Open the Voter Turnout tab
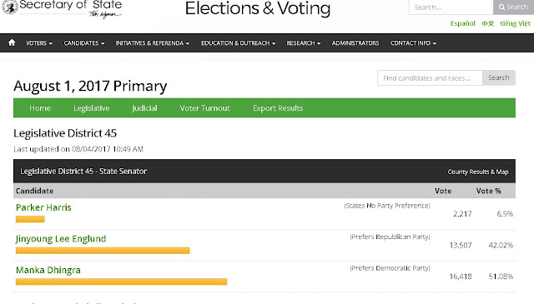Image resolution: width=534 pixels, height=304 pixels. (x=204, y=108)
